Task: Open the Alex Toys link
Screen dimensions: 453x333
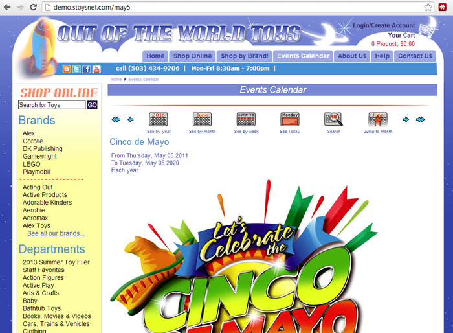Action: click(x=36, y=225)
